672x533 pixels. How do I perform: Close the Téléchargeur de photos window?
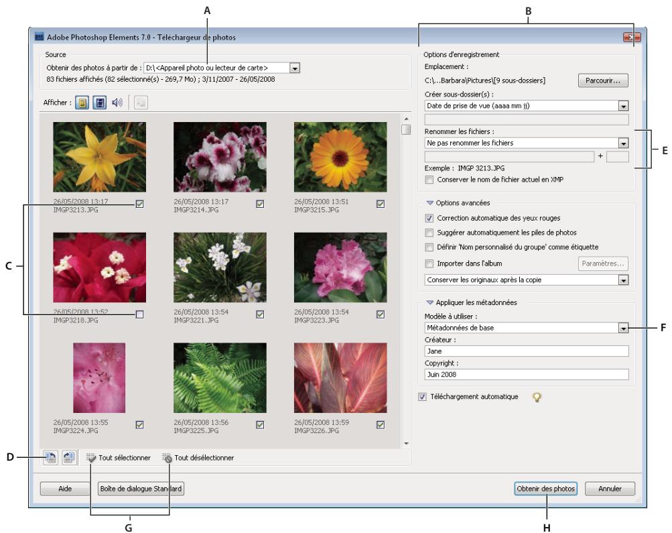coord(632,38)
